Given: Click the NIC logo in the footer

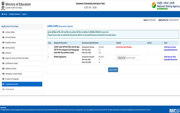Looking at the screenshot, I should 174,110.
